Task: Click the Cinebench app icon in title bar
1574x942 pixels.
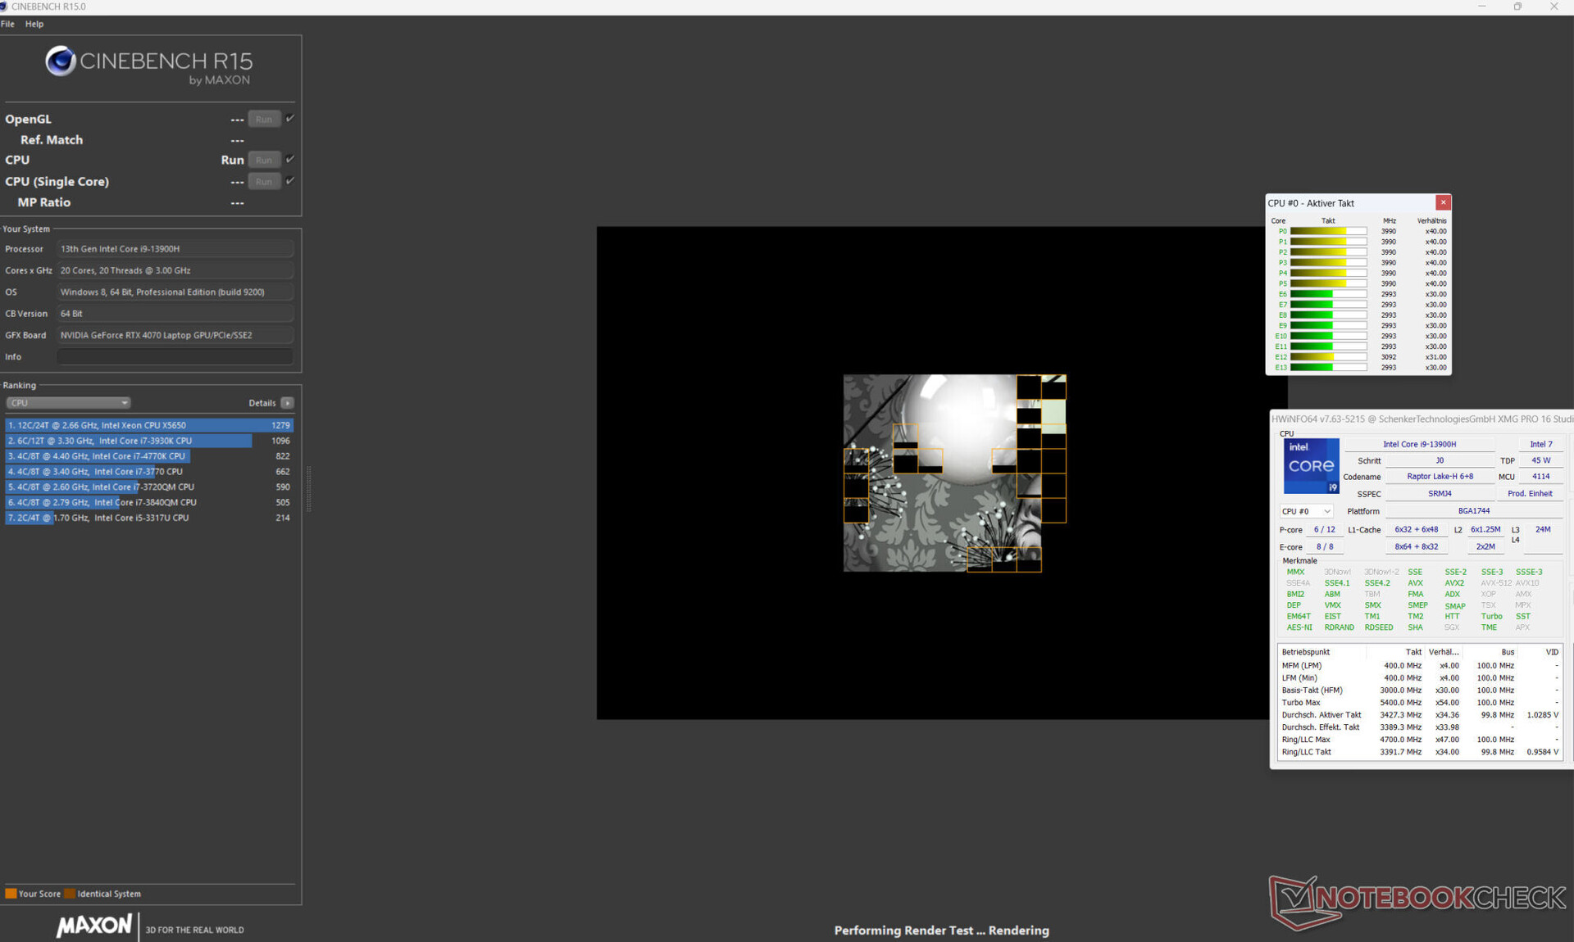Action: pos(4,7)
